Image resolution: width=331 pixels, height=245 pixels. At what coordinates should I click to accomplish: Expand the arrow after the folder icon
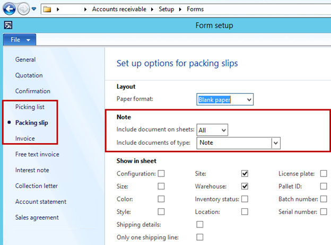pos(58,10)
